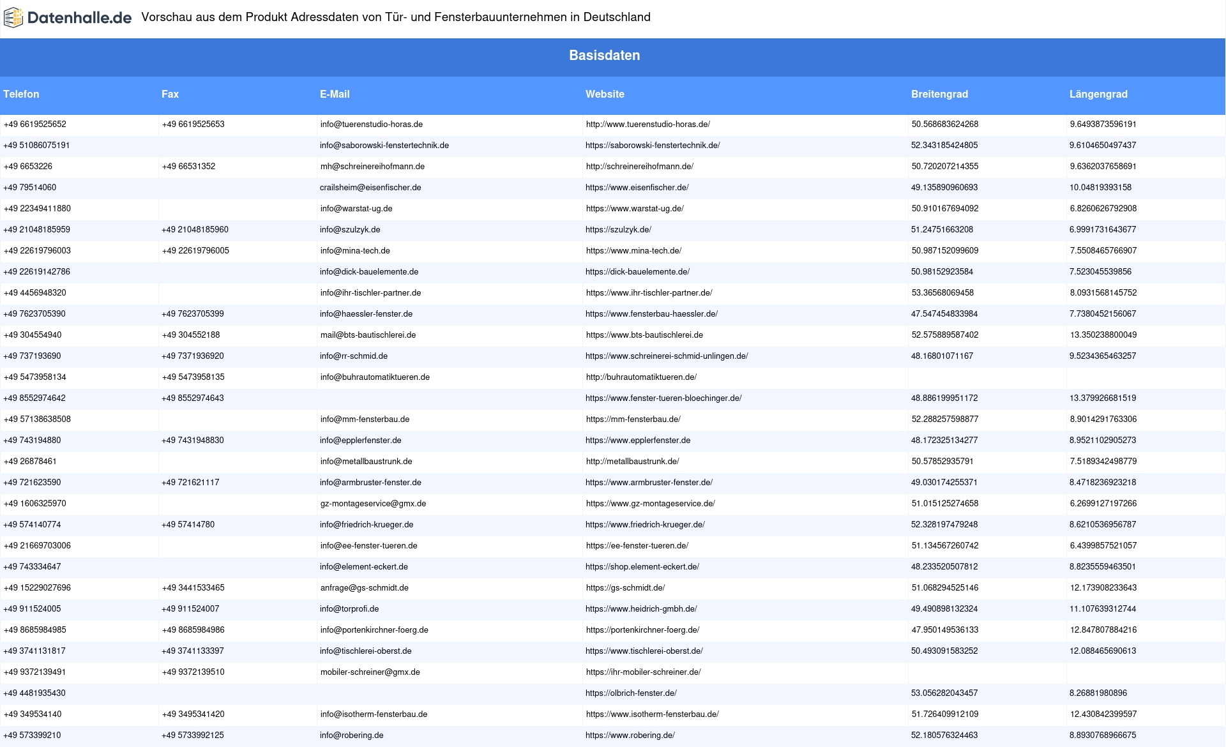Screen dimensions: 1226x747
Task: Select email info@metallbaustrunk.de
Action: 366,462
